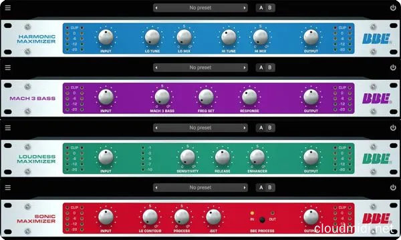Open the Sonic Maximizer hamburger menu
This screenshot has width=401, height=240.
8,187
